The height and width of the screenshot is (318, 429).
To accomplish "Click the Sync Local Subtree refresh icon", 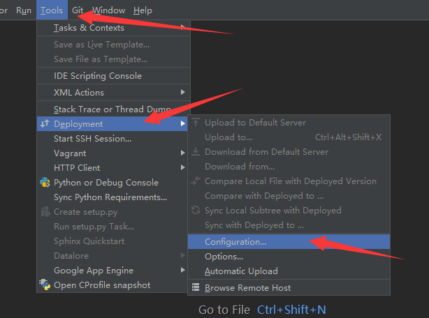I will (196, 210).
